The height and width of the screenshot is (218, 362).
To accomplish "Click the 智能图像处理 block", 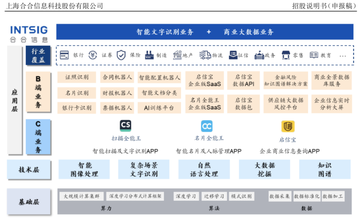I will click(84, 170).
